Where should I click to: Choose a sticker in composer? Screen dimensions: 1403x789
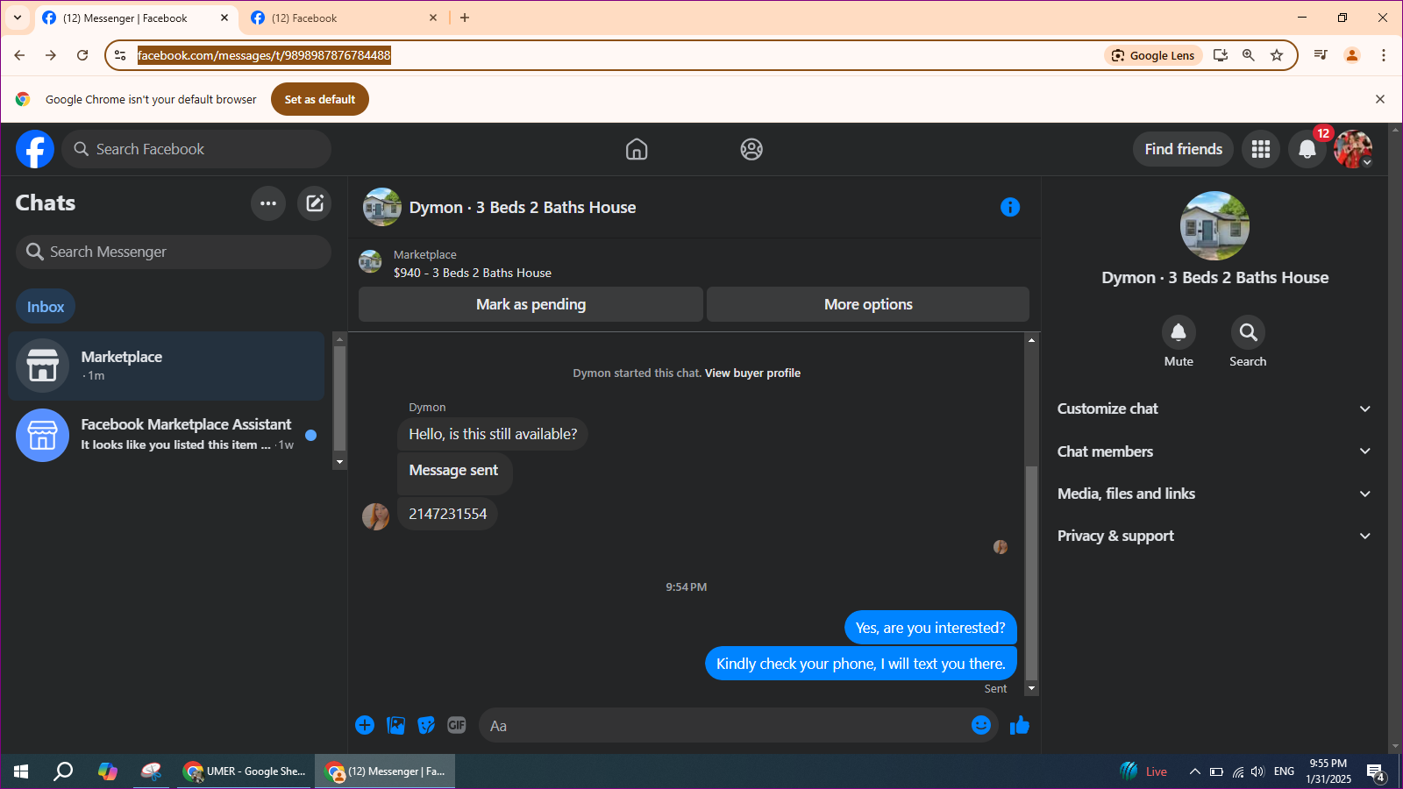[426, 725]
